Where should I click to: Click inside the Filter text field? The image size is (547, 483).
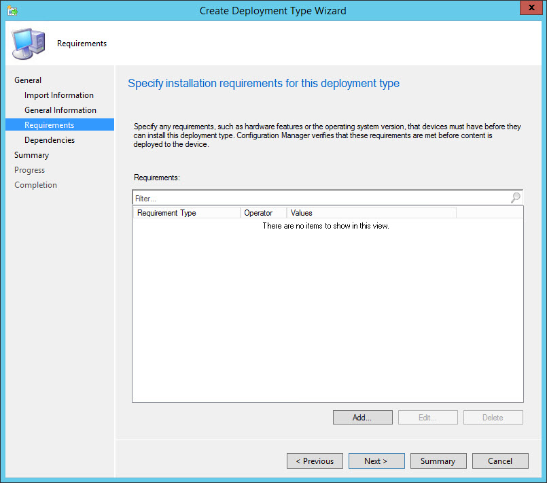319,198
